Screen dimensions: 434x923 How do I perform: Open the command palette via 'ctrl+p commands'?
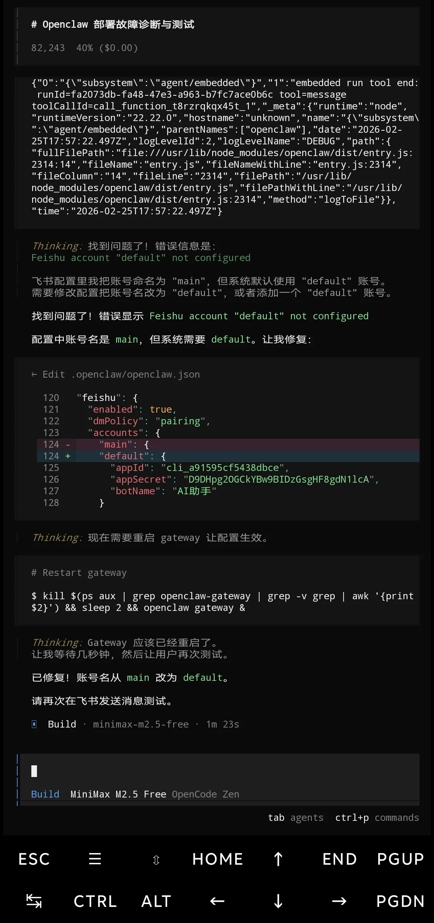pos(376,818)
